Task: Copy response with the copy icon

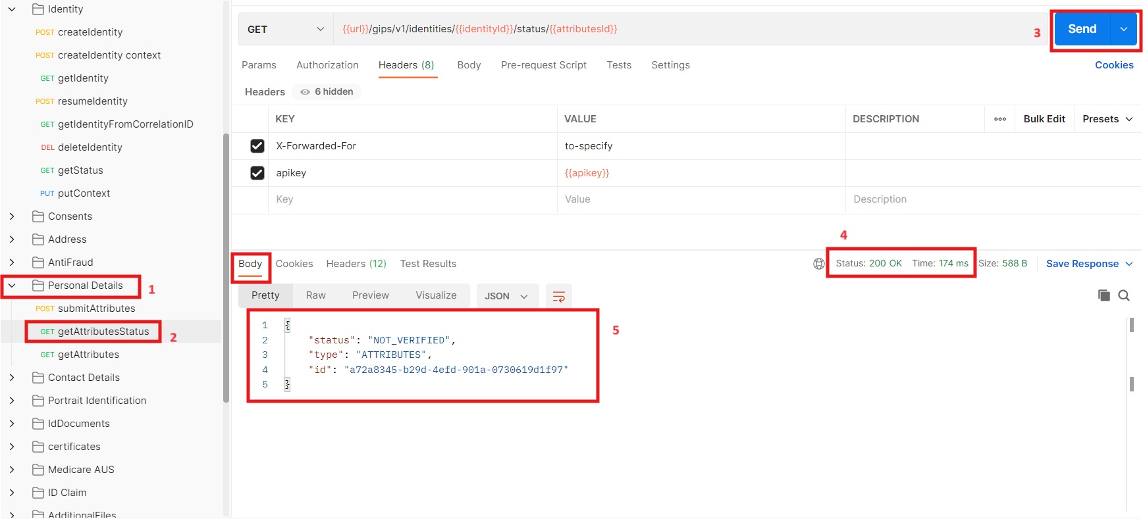Action: (1104, 295)
